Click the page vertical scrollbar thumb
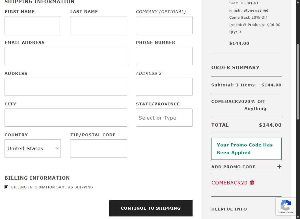This screenshot has height=219, width=300. pyautogui.click(x=298, y=82)
